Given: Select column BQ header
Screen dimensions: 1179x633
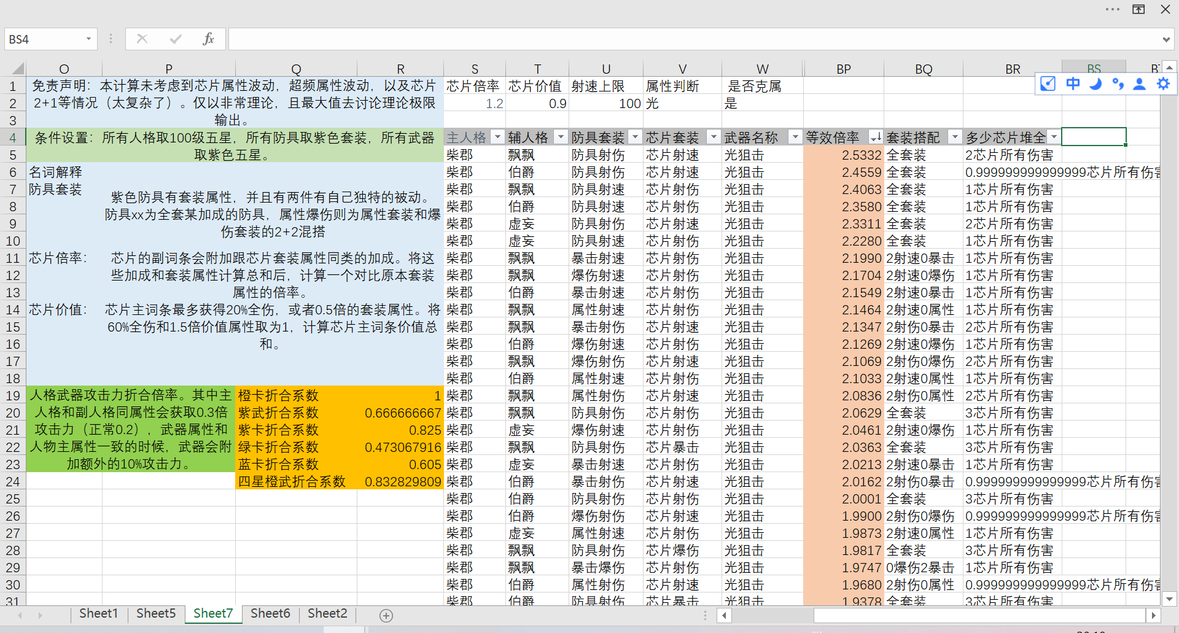Looking at the screenshot, I should click(x=924, y=69).
